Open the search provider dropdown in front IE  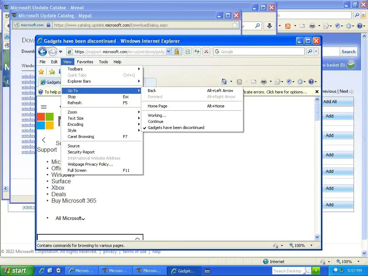click(316, 51)
